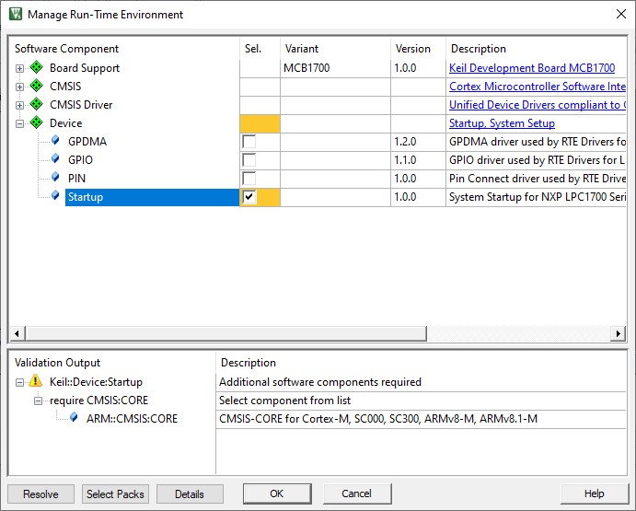Expand the CMSIS Driver tree node
Screen dimensions: 636x511
19,105
